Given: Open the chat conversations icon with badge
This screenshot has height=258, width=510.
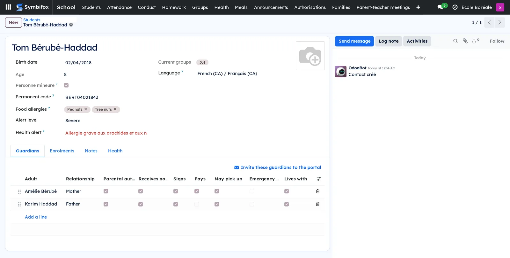Looking at the screenshot, I should click(x=442, y=7).
